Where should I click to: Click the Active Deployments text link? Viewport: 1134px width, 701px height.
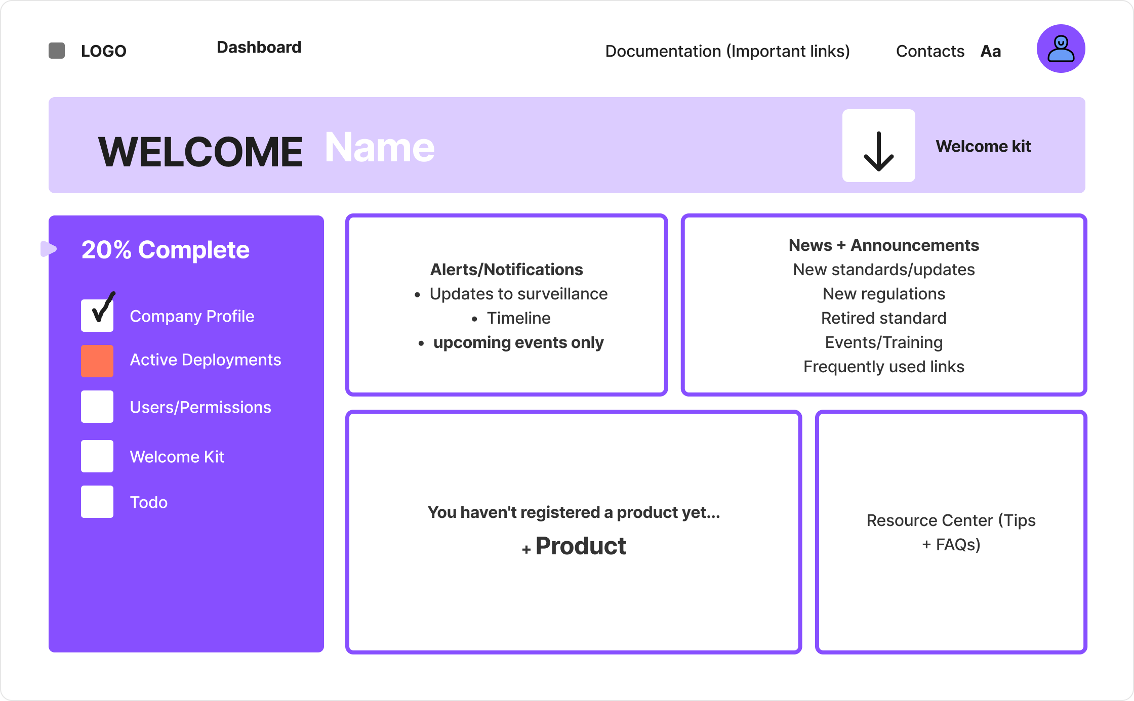point(205,360)
